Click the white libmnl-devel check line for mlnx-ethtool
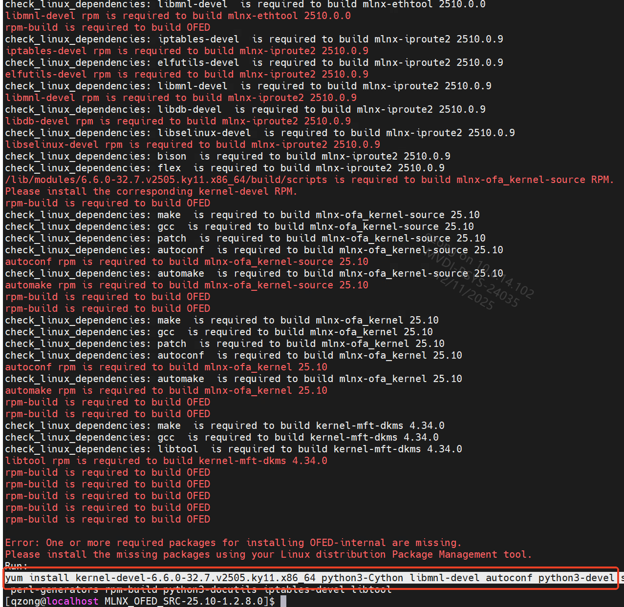The image size is (624, 607). [x=245, y=4]
